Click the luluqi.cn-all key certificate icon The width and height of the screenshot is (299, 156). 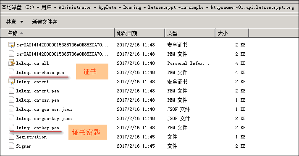coord(11,63)
